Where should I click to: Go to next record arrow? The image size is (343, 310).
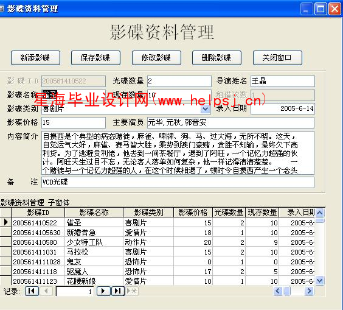tap(103, 291)
